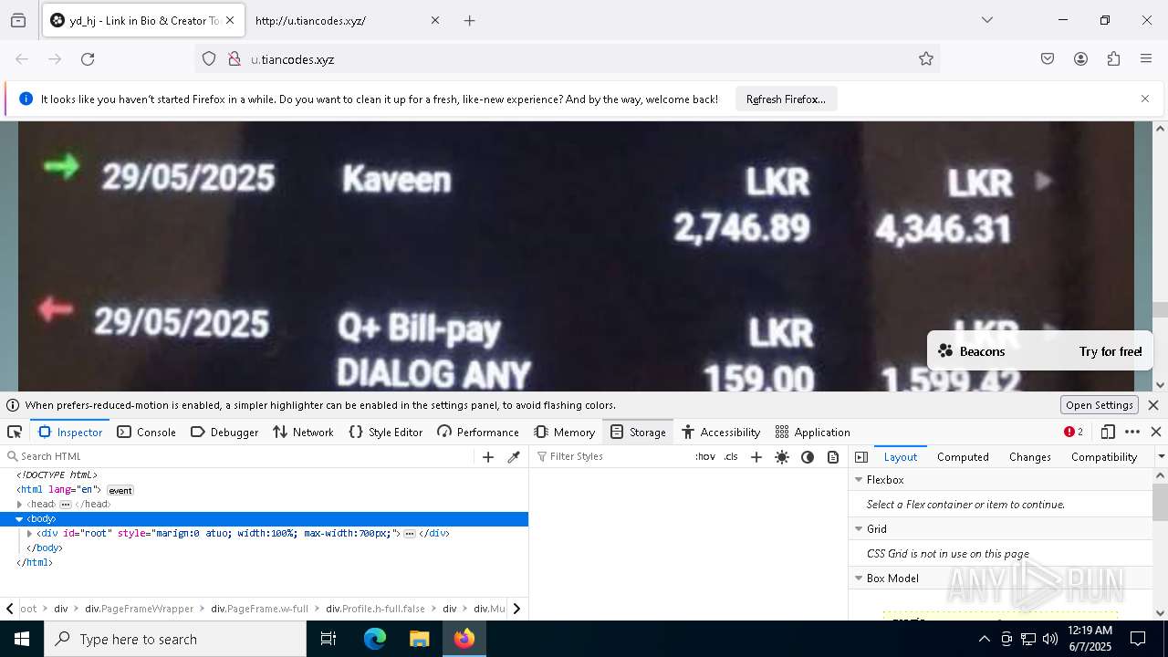Expand the div id root node
This screenshot has height=657, width=1168.
29,534
